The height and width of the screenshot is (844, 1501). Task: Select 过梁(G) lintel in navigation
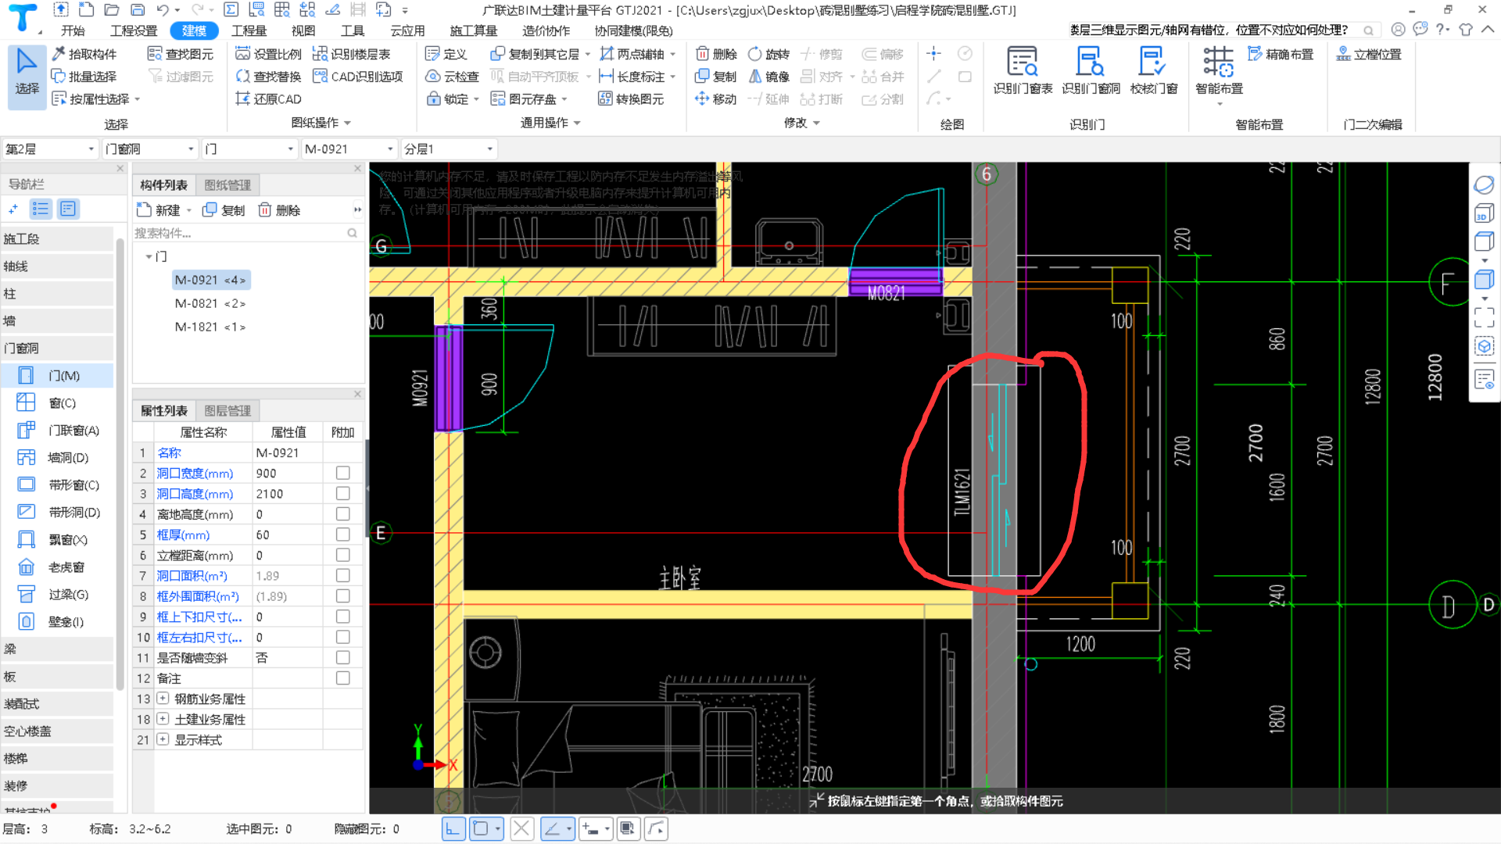pyautogui.click(x=57, y=595)
